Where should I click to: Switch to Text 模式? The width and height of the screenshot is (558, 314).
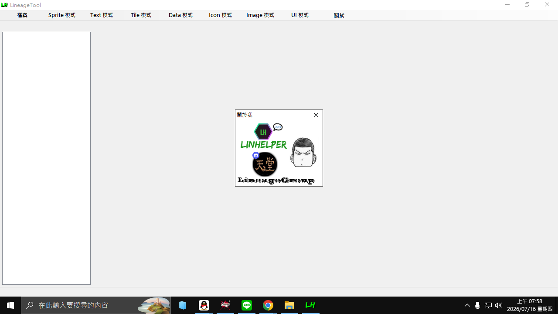(x=102, y=15)
